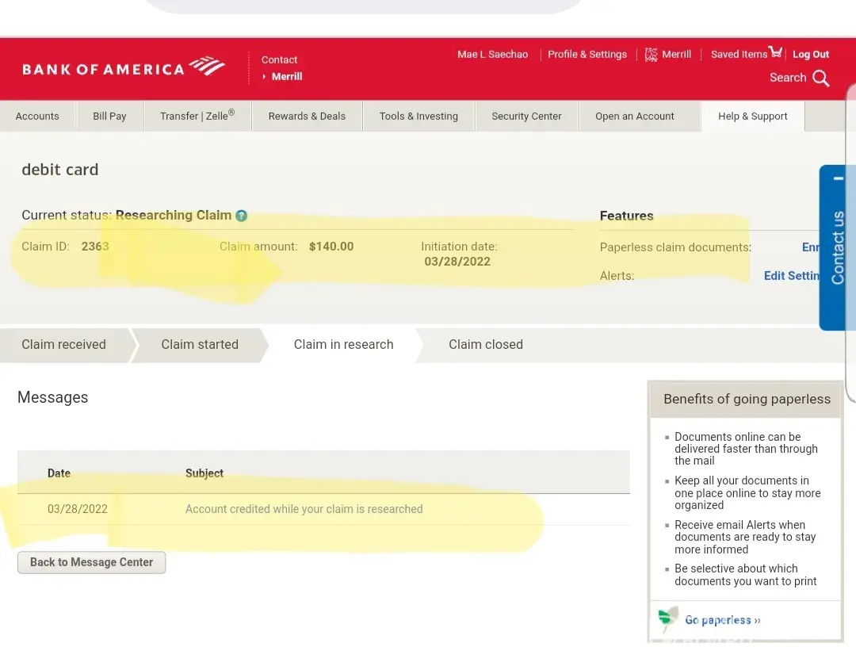Click the Search magnifying glass icon

pyautogui.click(x=821, y=78)
